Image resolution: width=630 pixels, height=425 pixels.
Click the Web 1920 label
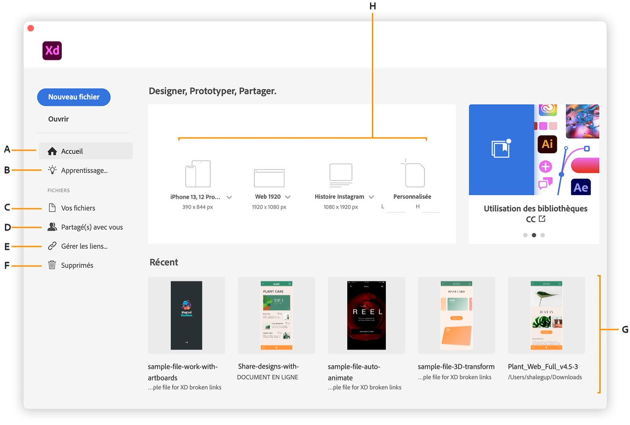click(268, 197)
